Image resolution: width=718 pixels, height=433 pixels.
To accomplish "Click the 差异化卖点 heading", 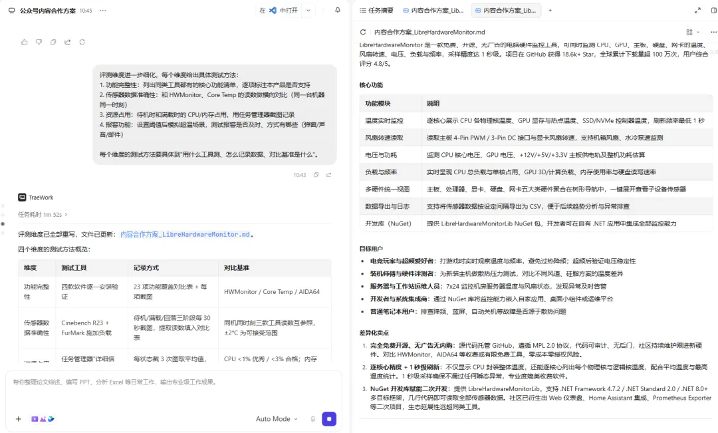I will [x=374, y=333].
